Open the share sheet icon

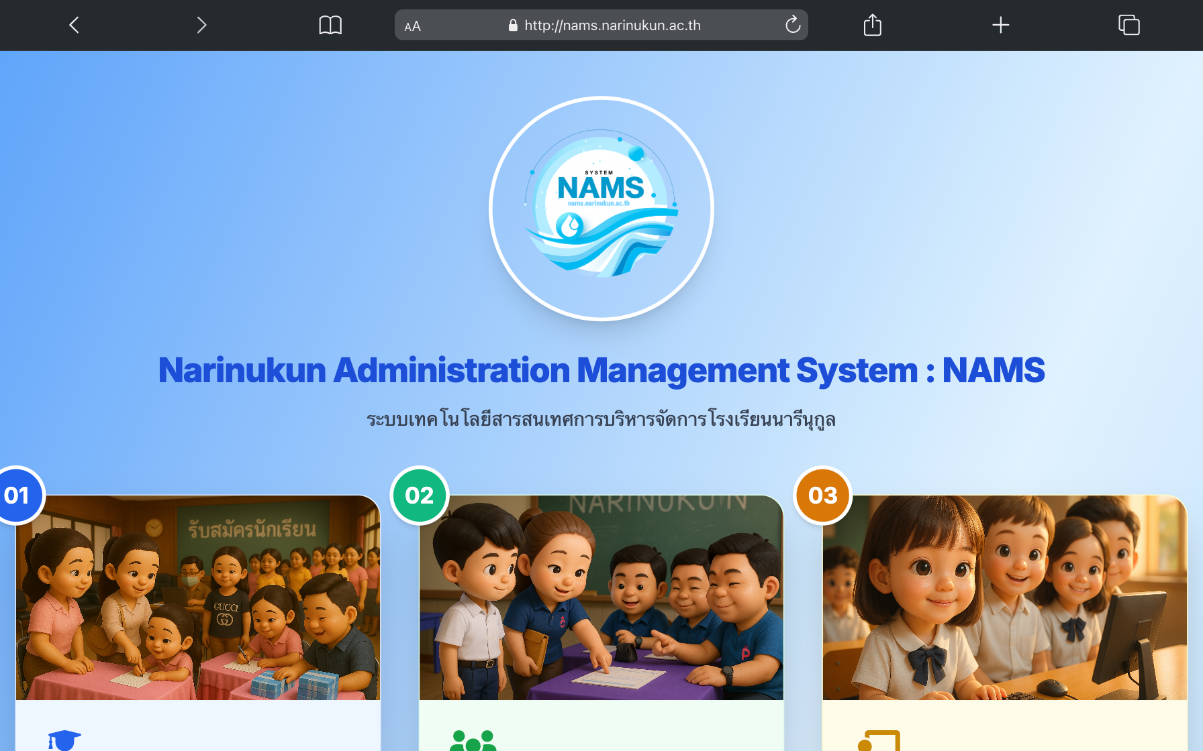pyautogui.click(x=872, y=25)
